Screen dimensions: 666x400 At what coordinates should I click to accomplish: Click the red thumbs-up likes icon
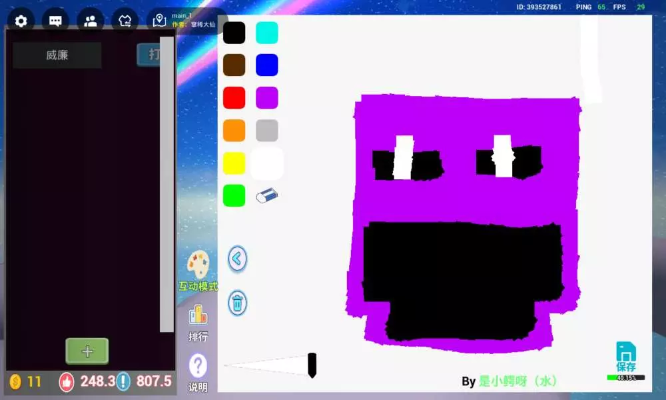coord(66,381)
